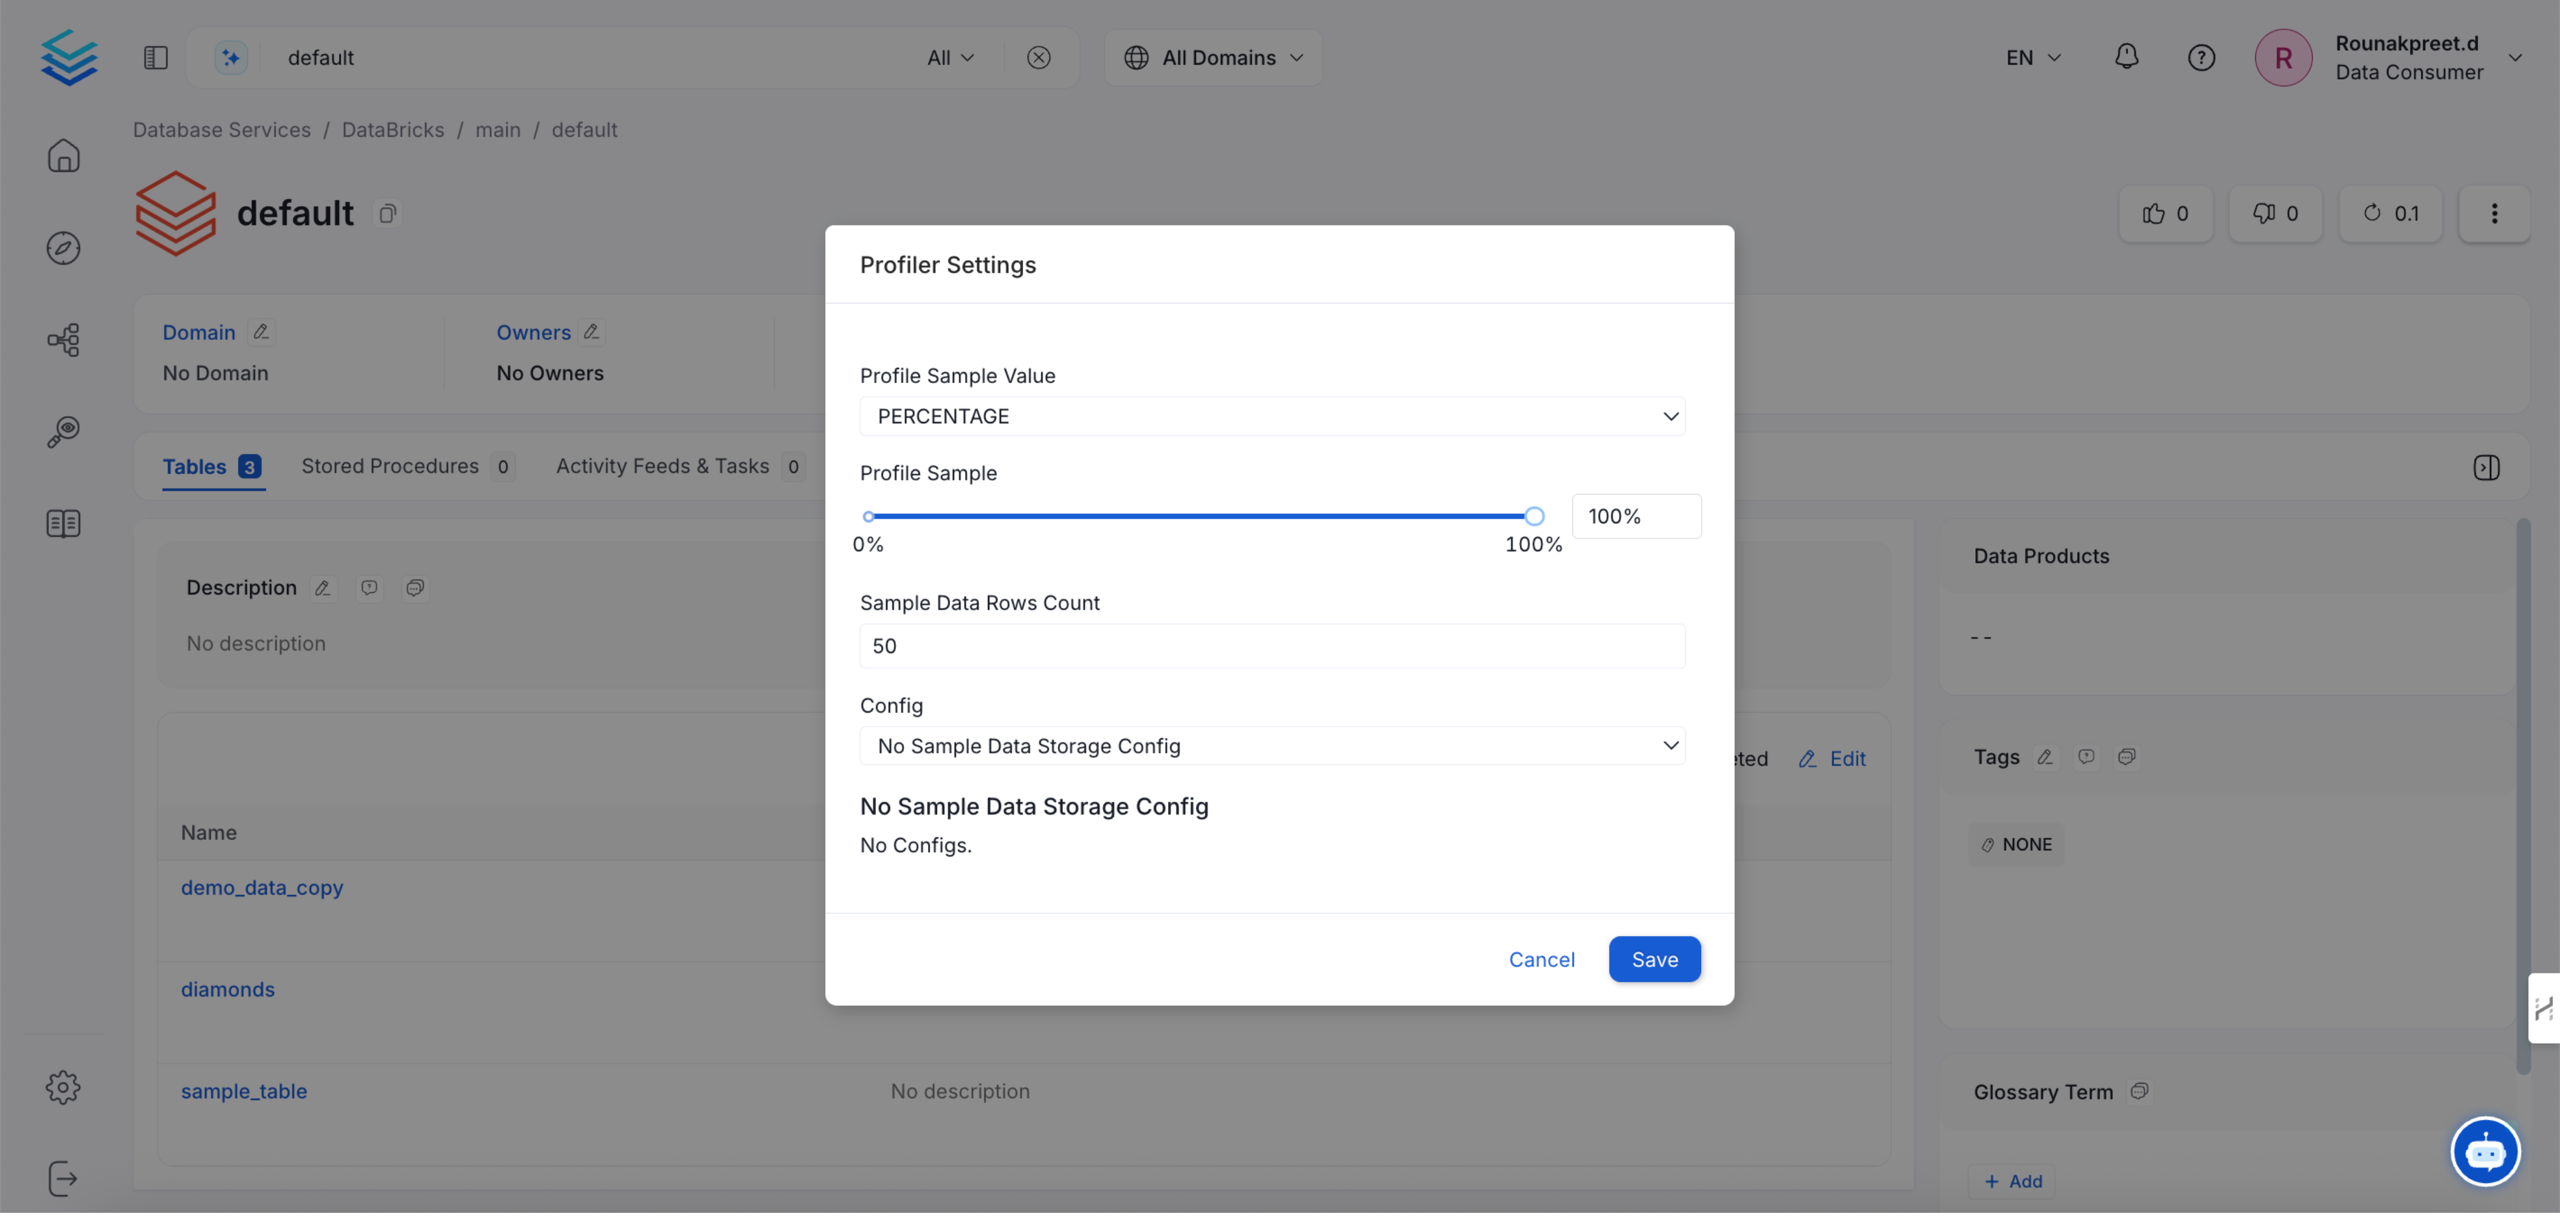Viewport: 2560px width, 1216px height.
Task: Open the Config storage dropdown
Action: point(1271,746)
